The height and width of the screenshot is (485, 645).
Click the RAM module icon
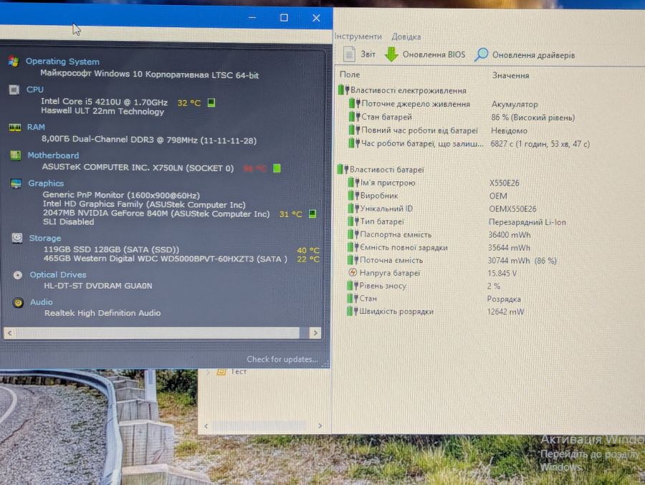click(x=15, y=128)
